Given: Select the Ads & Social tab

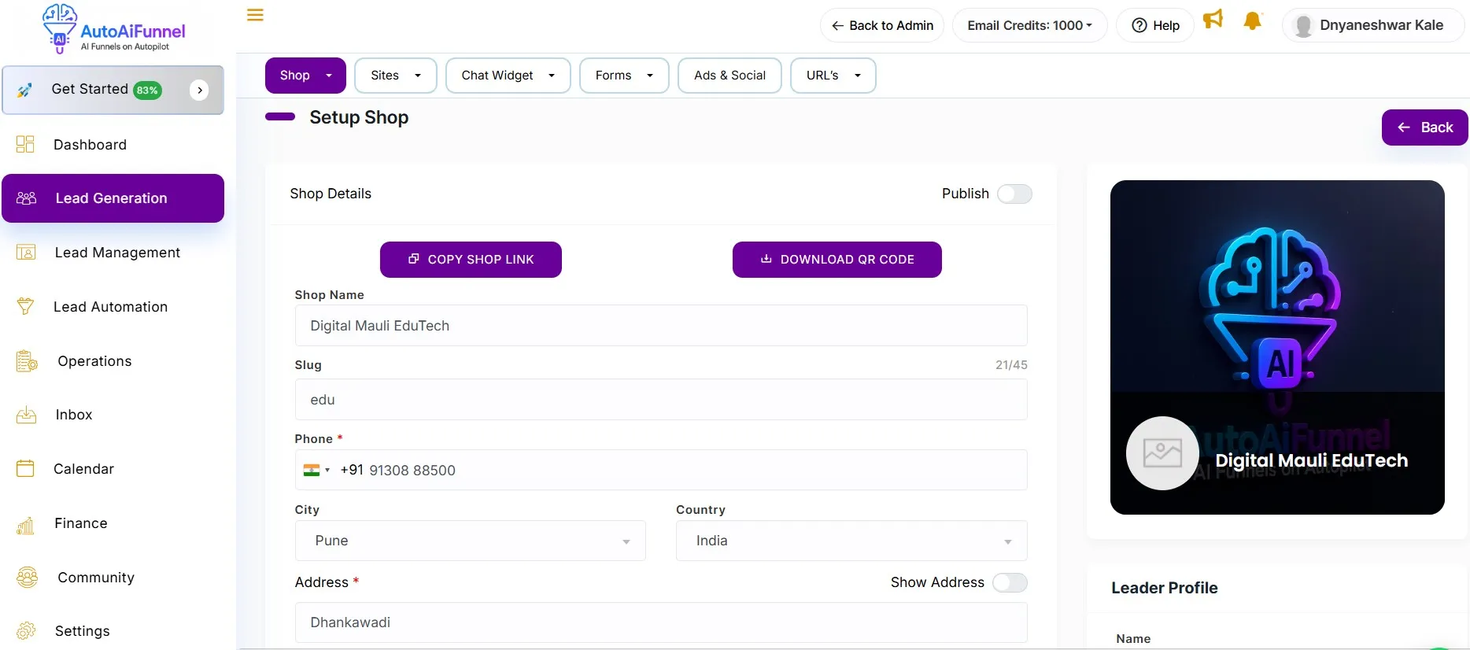Looking at the screenshot, I should [x=729, y=76].
